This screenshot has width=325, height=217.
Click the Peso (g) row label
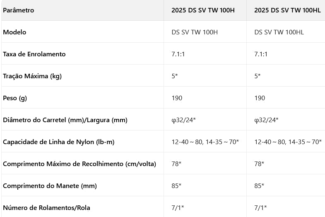tap(15, 98)
